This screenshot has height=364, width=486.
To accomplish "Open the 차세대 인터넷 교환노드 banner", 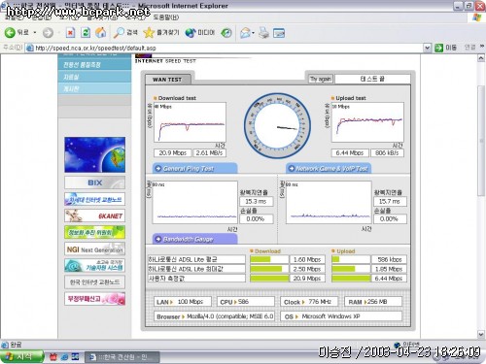I will click(94, 199).
